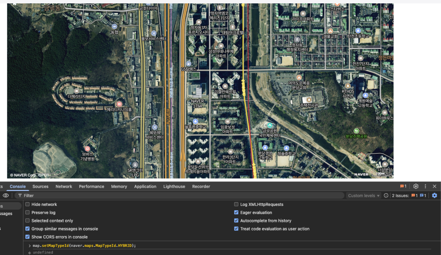Switch to the Lighthouse tab
Image resolution: width=441 pixels, height=255 pixels.
[x=174, y=186]
